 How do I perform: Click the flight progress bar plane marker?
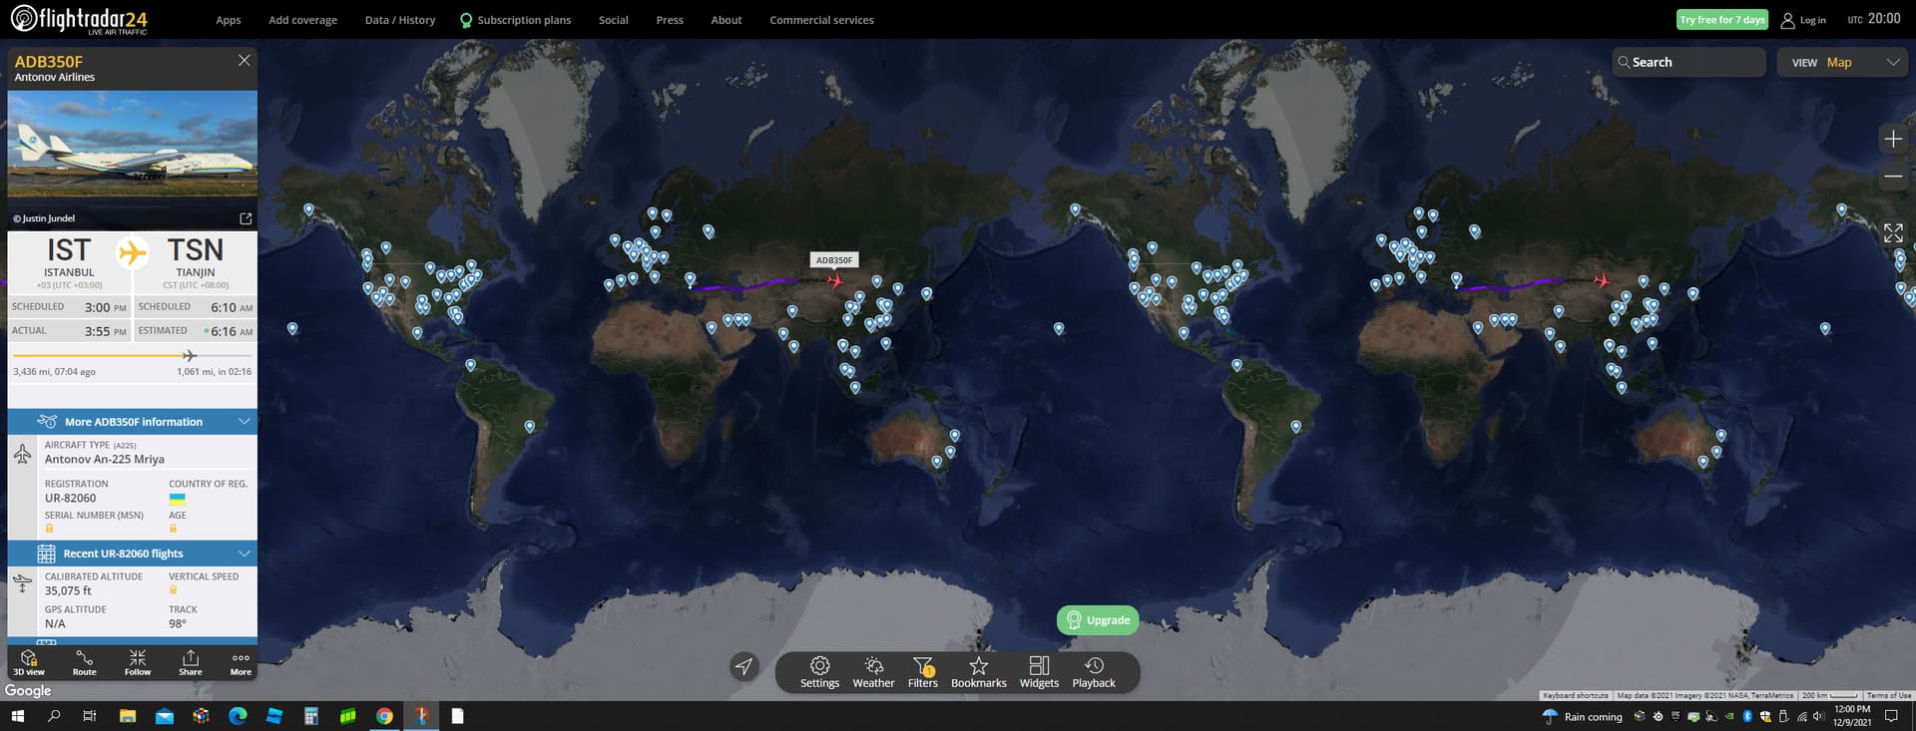pyautogui.click(x=190, y=355)
